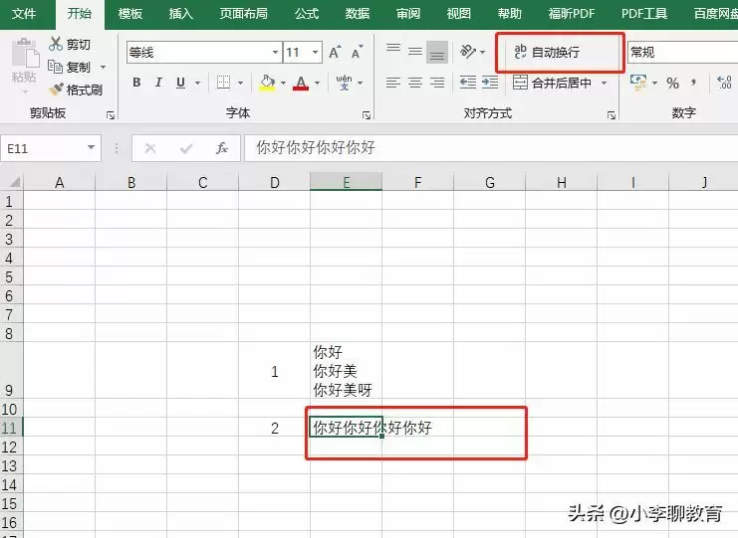This screenshot has height=538, width=738.
Task: Open font (字体) dialog launcher
Action: click(367, 115)
